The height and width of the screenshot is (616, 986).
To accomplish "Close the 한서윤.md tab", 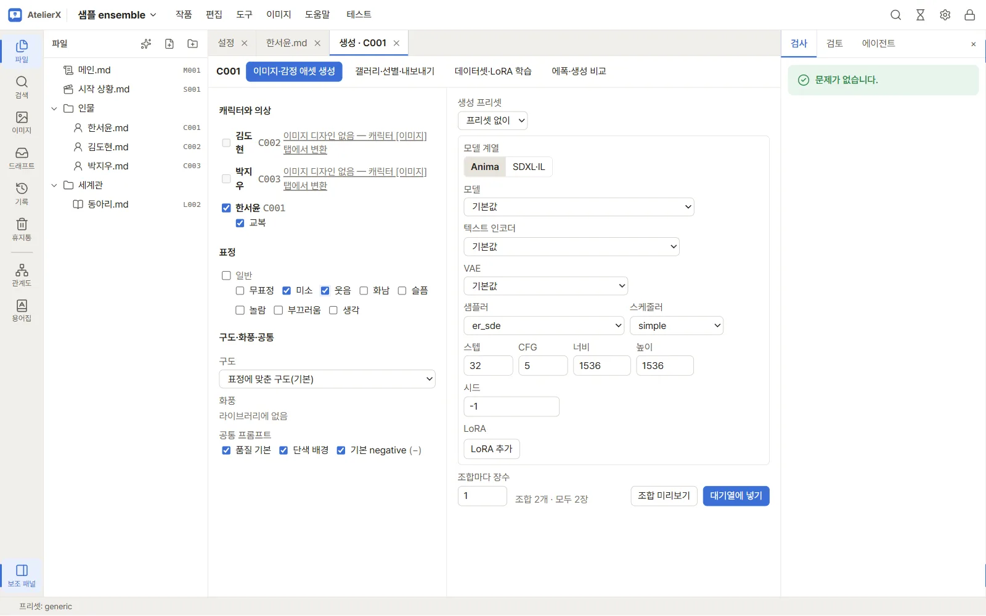I will tap(317, 43).
